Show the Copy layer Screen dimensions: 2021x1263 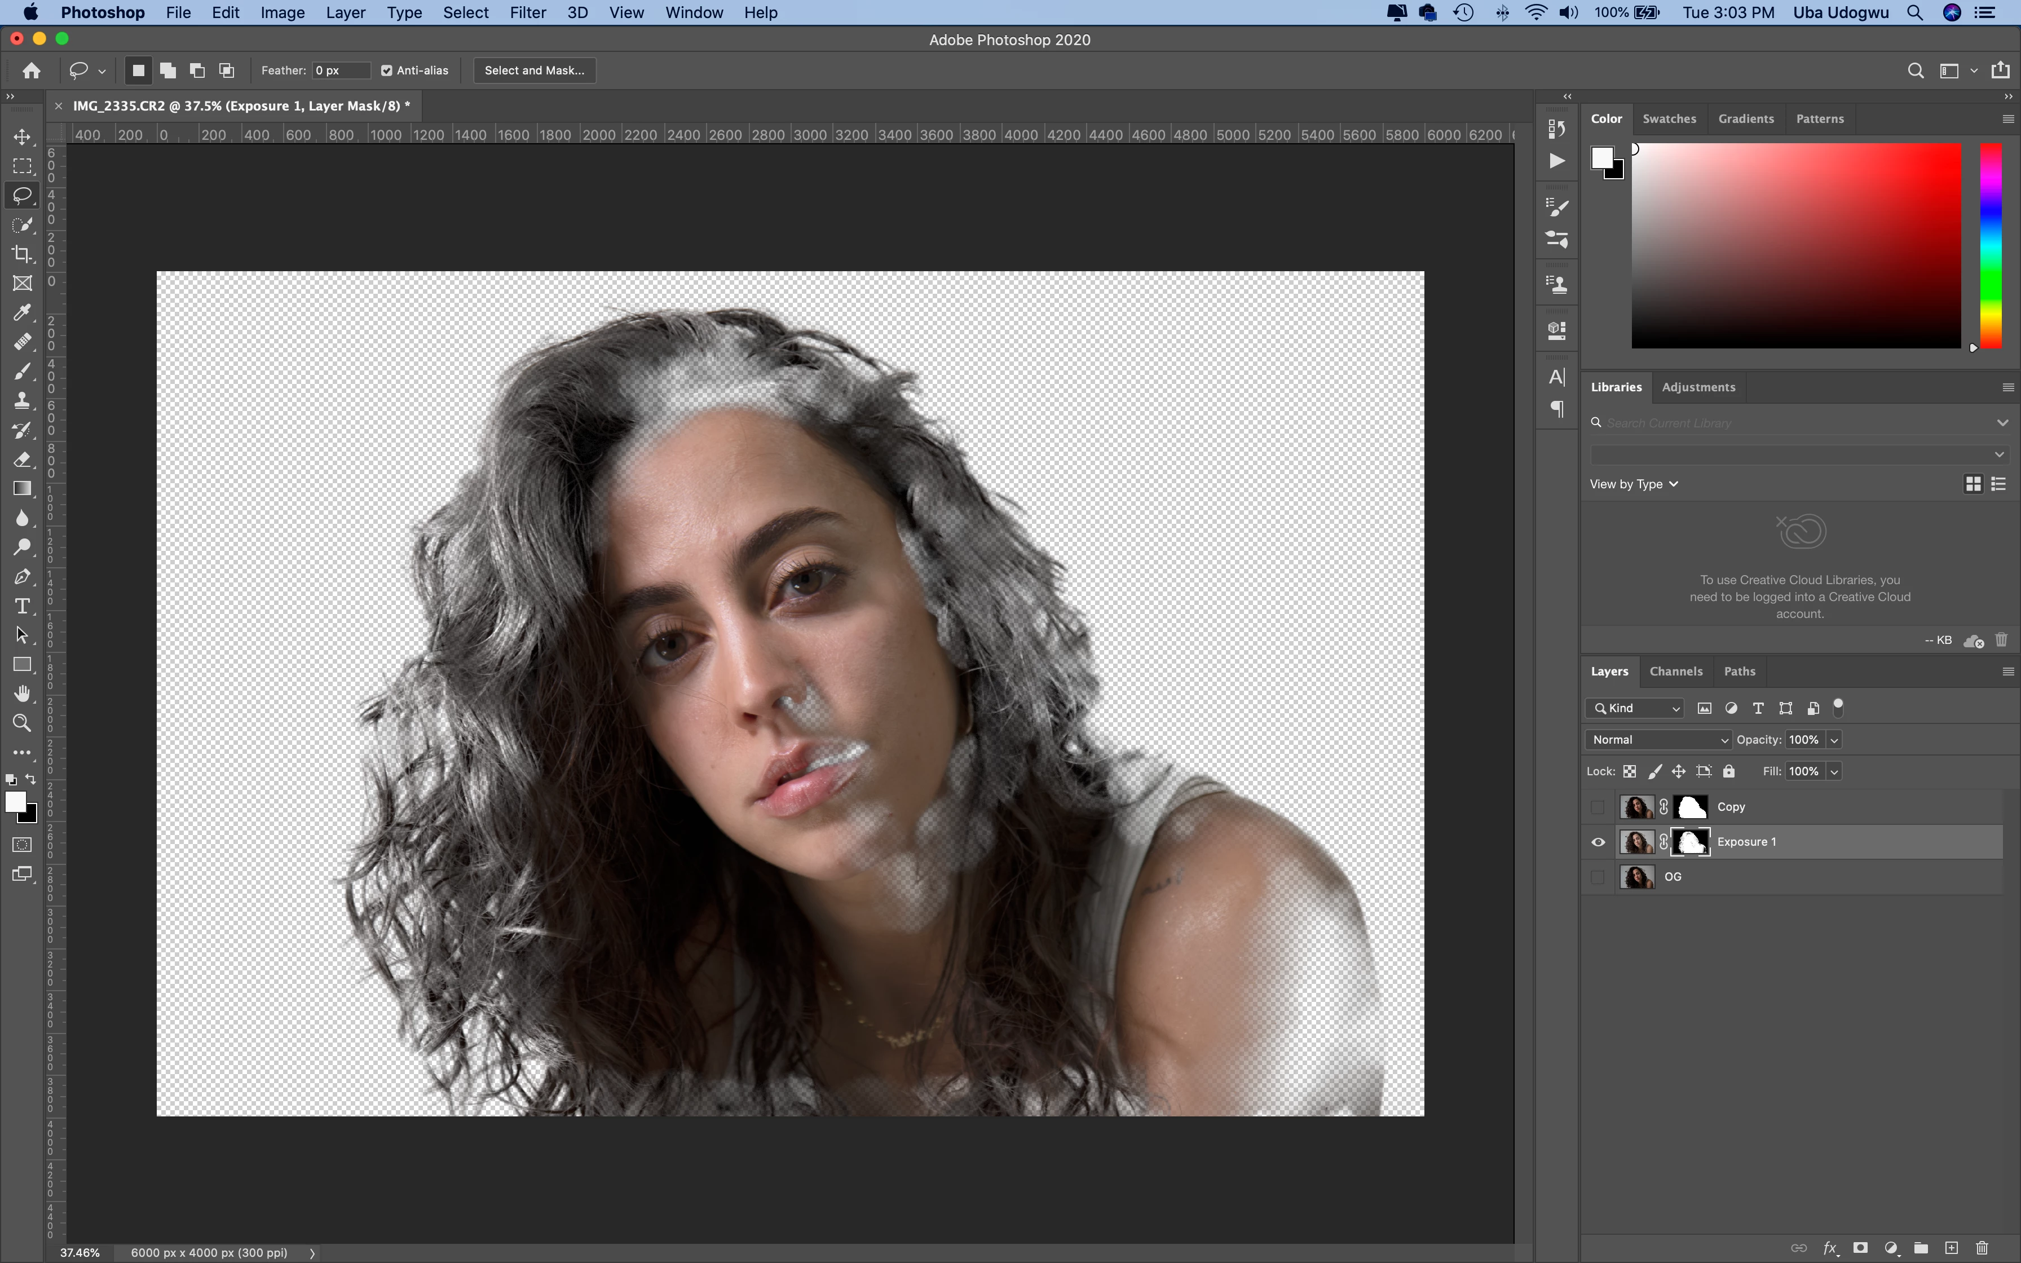1598,807
